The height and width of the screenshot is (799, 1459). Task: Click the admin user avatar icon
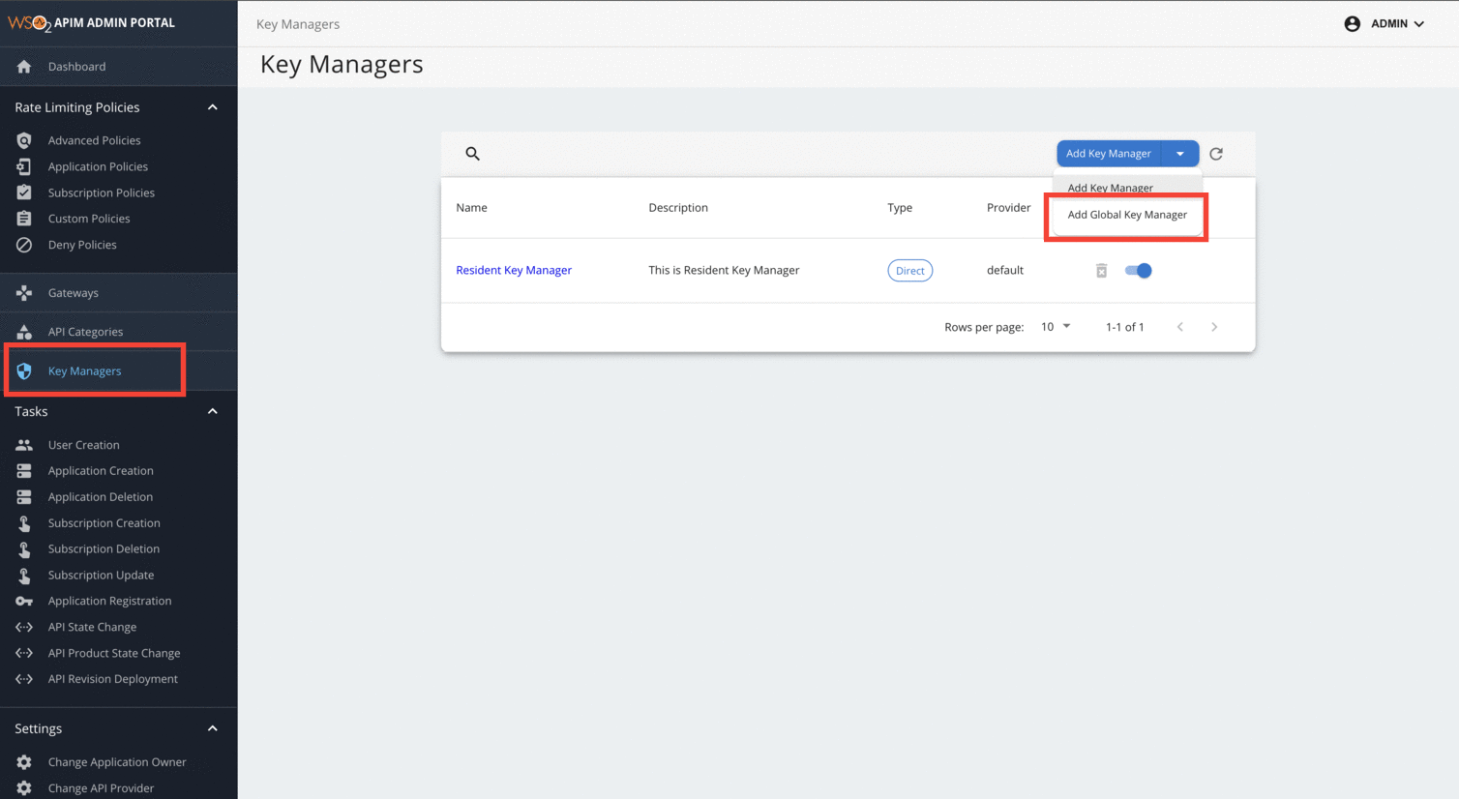[x=1352, y=23]
